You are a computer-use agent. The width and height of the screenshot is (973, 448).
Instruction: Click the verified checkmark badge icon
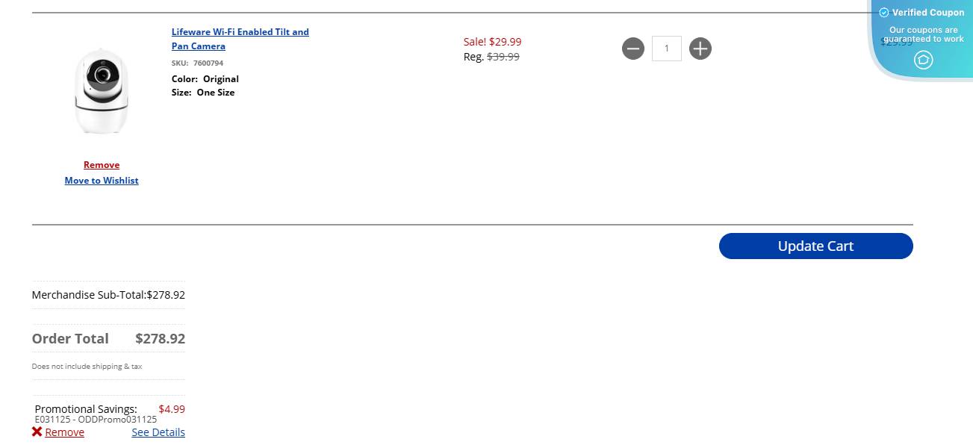(x=883, y=13)
